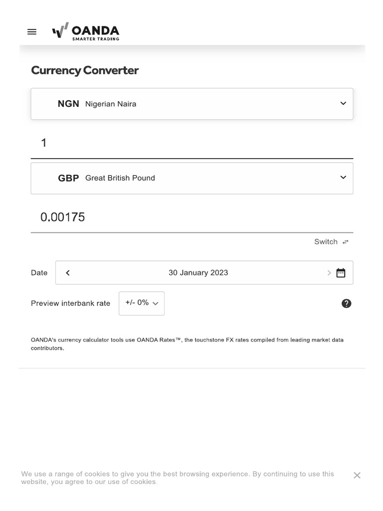
Task: Click the NGN currency code label
Action: (68, 104)
